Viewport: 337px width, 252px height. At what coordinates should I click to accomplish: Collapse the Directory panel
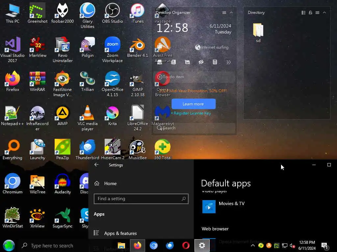[324, 13]
